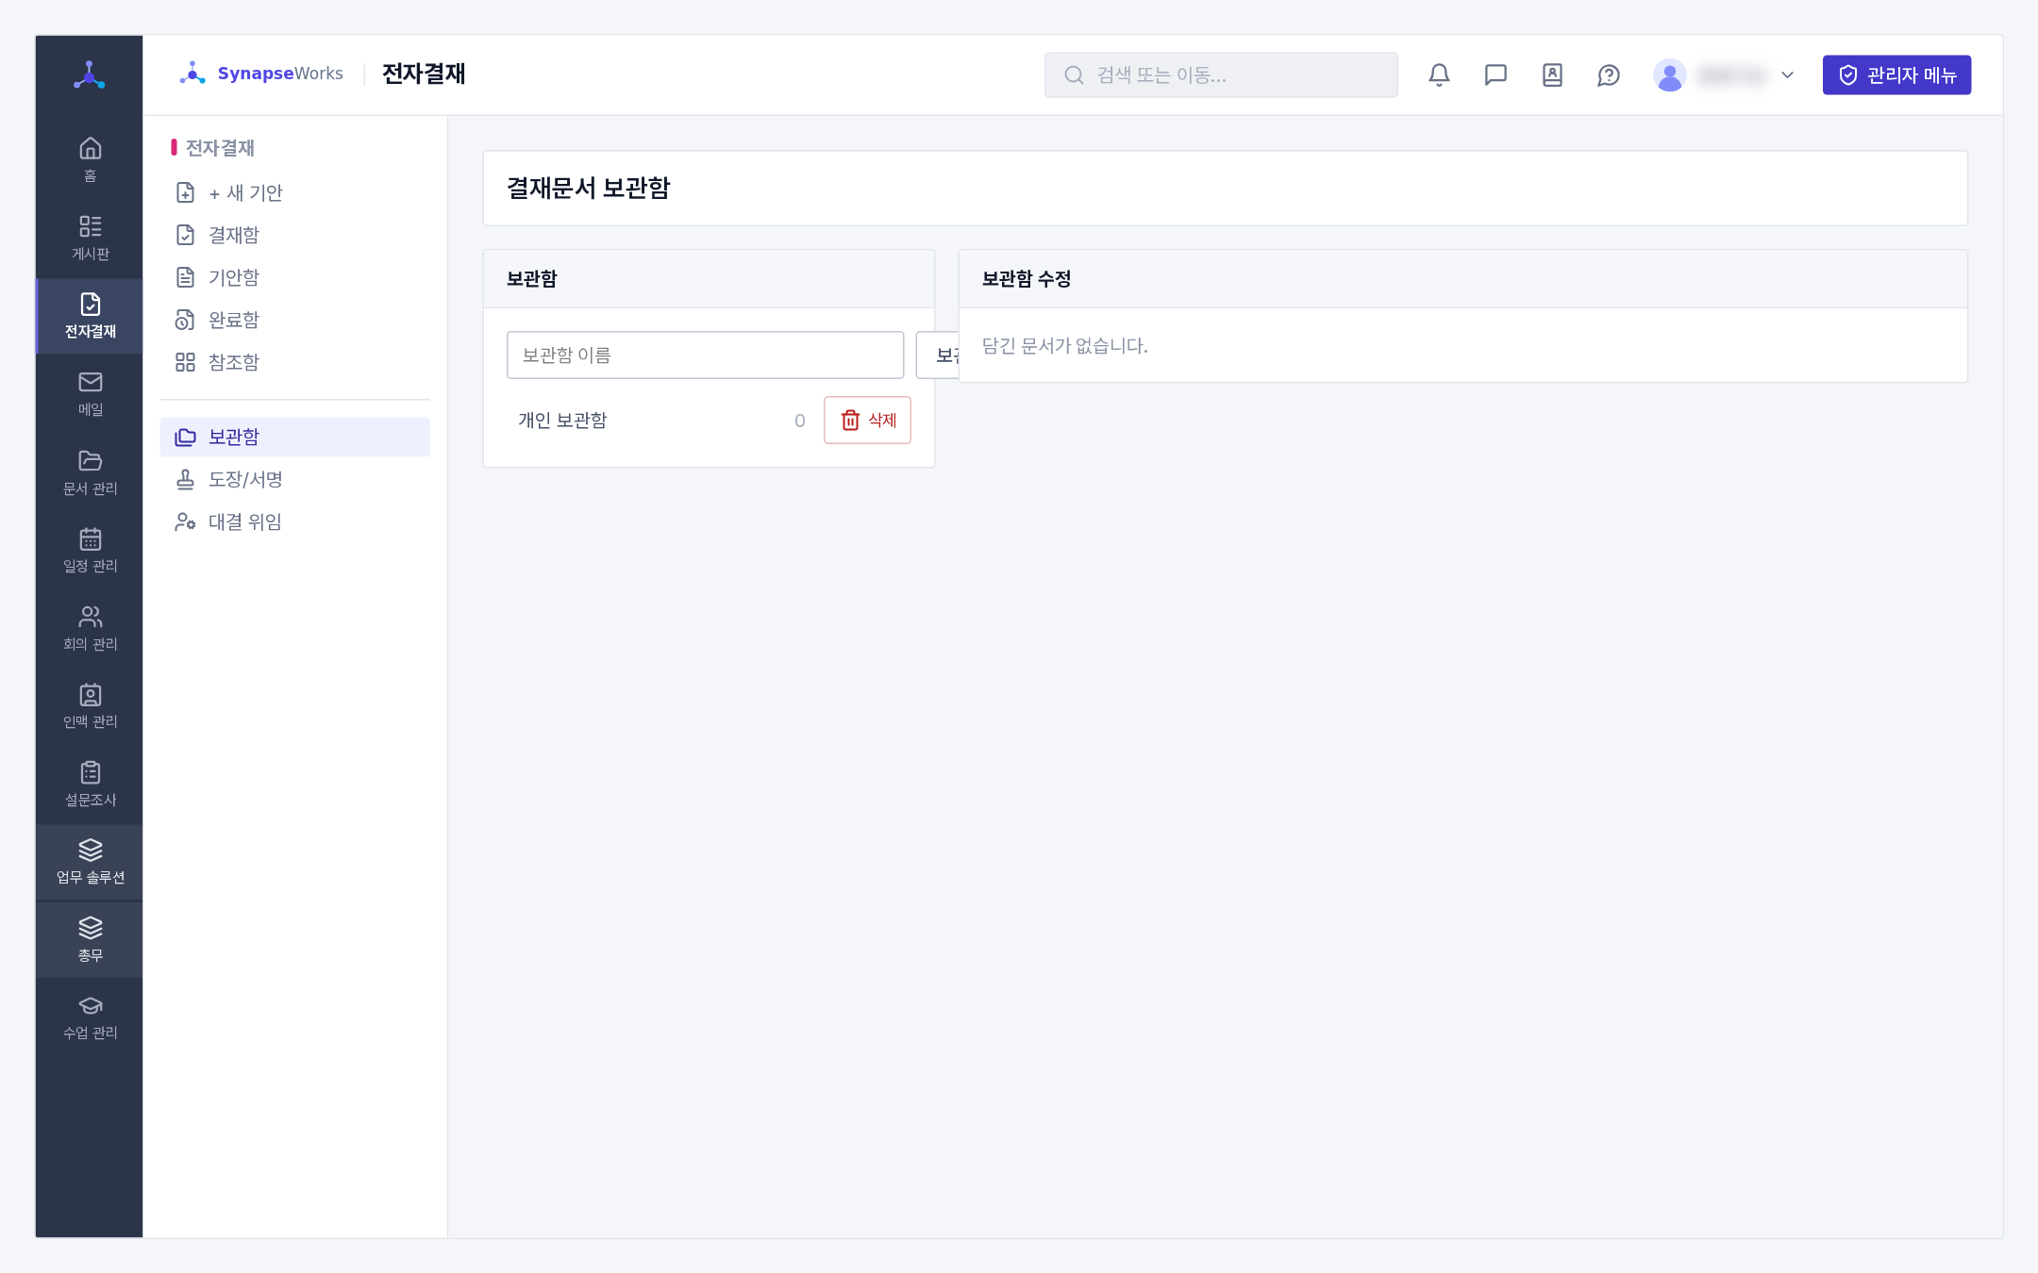The image size is (2038, 1273).
Task: Open the chat messages icon
Action: point(1495,74)
